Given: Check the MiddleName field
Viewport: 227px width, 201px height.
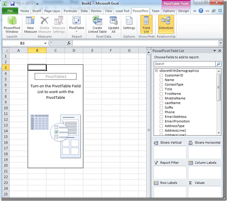Looking at the screenshot, I should click(161, 98).
